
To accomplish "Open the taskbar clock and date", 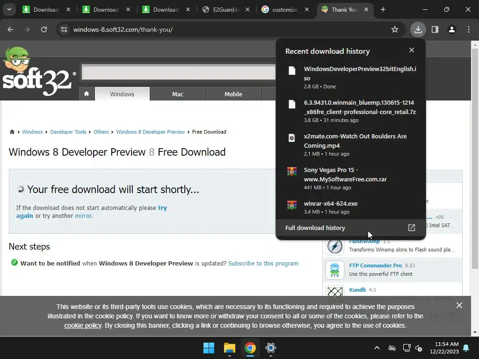I will click(x=444, y=348).
